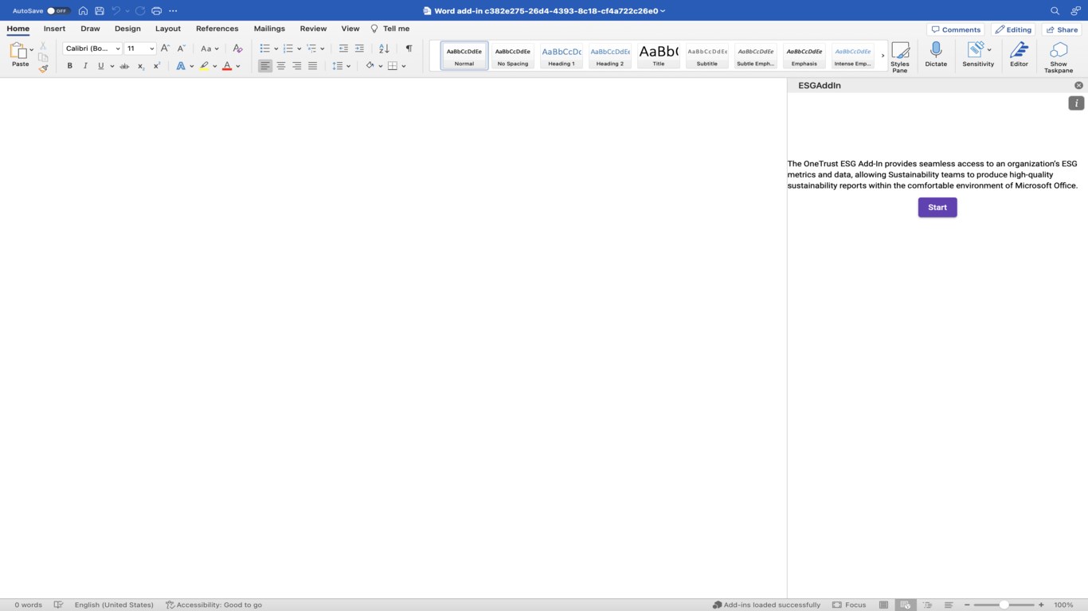Open the font size dropdown

(151, 49)
